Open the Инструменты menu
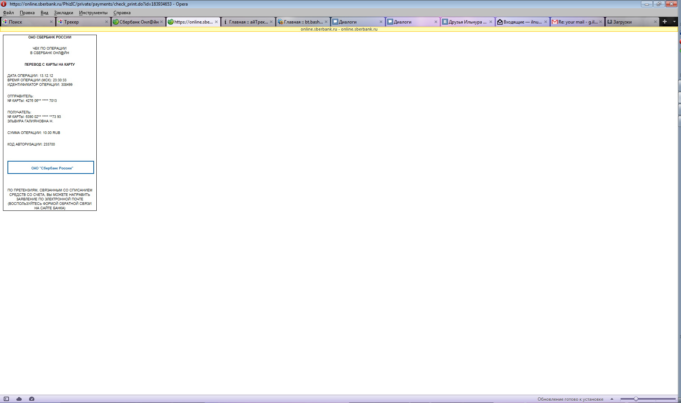 point(93,13)
